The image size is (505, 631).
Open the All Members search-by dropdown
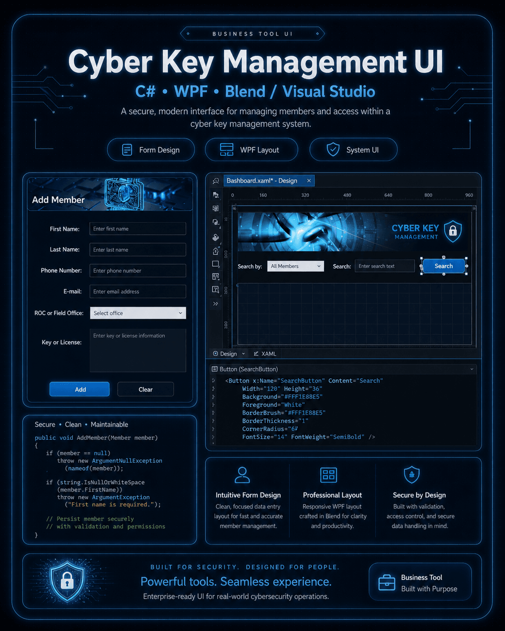coord(296,266)
